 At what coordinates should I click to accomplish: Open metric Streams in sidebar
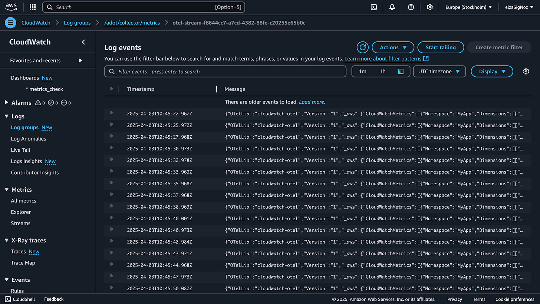tap(20, 223)
